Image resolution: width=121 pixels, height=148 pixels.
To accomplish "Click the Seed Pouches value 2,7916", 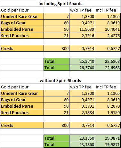I will [x=82, y=36].
